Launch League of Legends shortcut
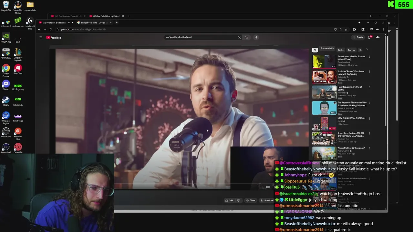 click(18, 55)
